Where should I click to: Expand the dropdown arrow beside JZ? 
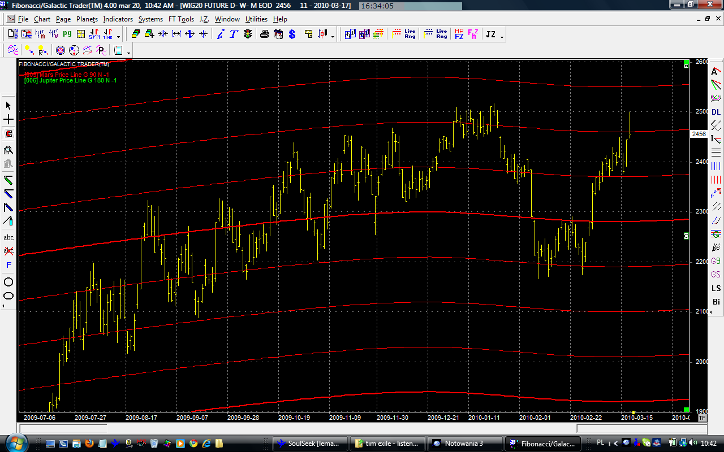502,37
